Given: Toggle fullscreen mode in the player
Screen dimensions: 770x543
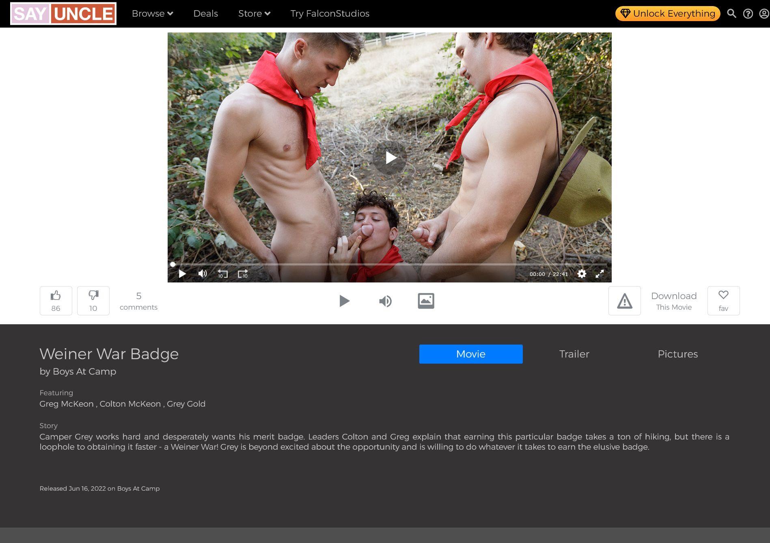Looking at the screenshot, I should click(600, 274).
